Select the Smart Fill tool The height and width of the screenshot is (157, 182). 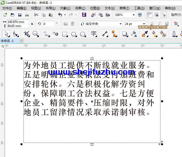pyautogui.click(x=163, y=34)
